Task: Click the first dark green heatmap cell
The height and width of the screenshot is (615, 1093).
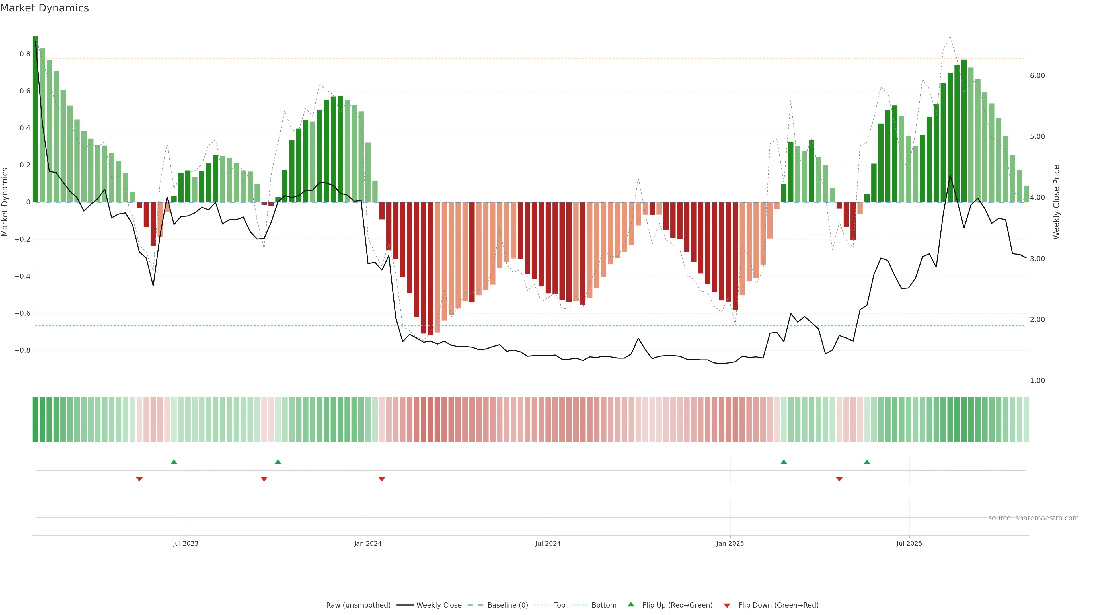Action: pos(35,419)
